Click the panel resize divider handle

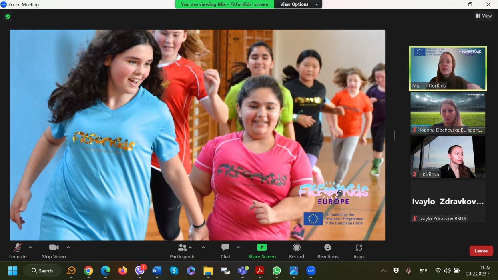coord(395,135)
